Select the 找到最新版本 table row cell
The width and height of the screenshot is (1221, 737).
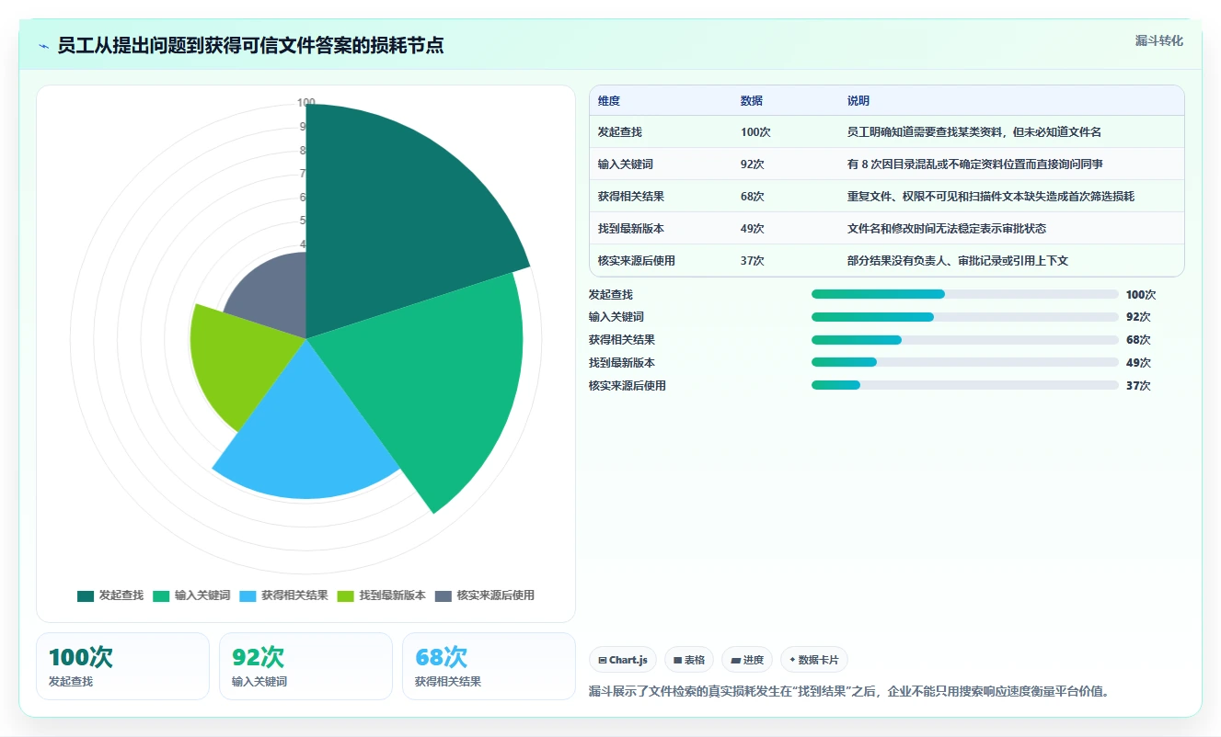pyautogui.click(x=631, y=229)
